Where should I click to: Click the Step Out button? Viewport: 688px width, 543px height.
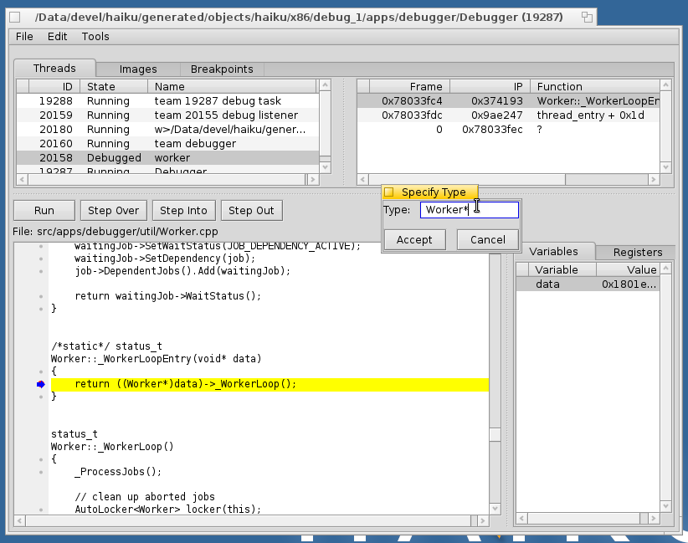pos(251,211)
